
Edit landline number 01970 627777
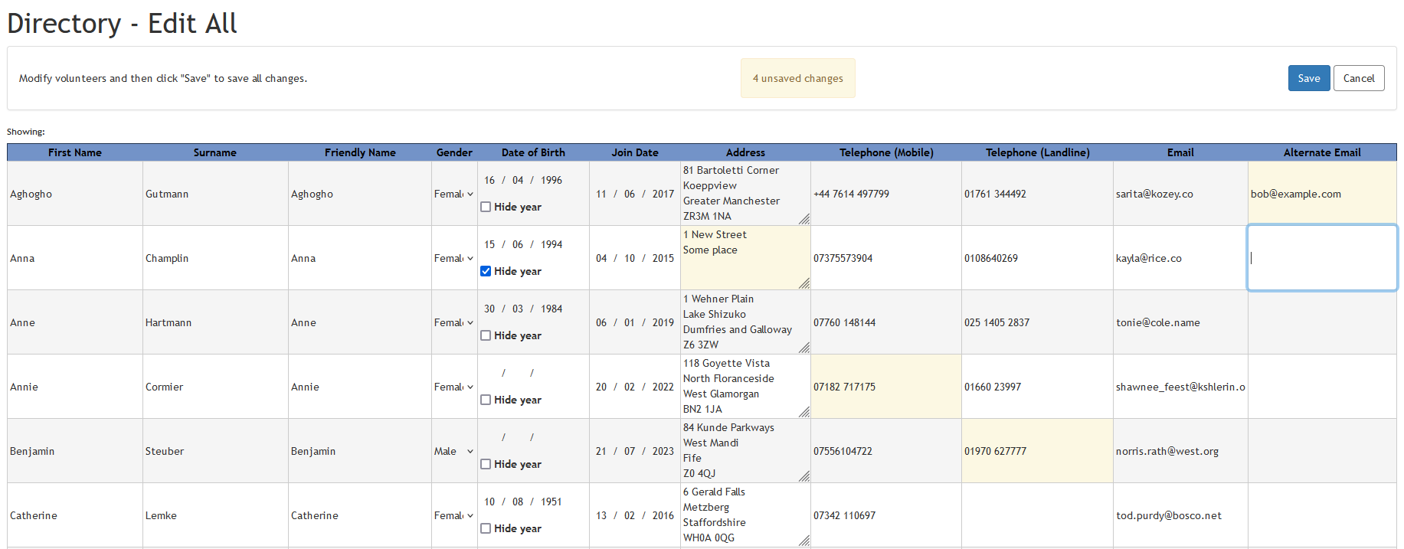click(x=1037, y=451)
